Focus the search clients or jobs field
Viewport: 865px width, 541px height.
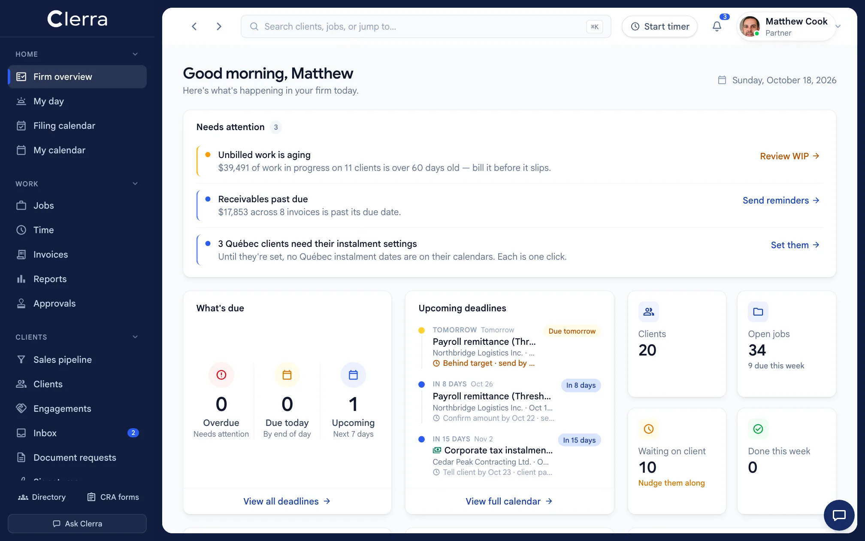click(x=426, y=27)
